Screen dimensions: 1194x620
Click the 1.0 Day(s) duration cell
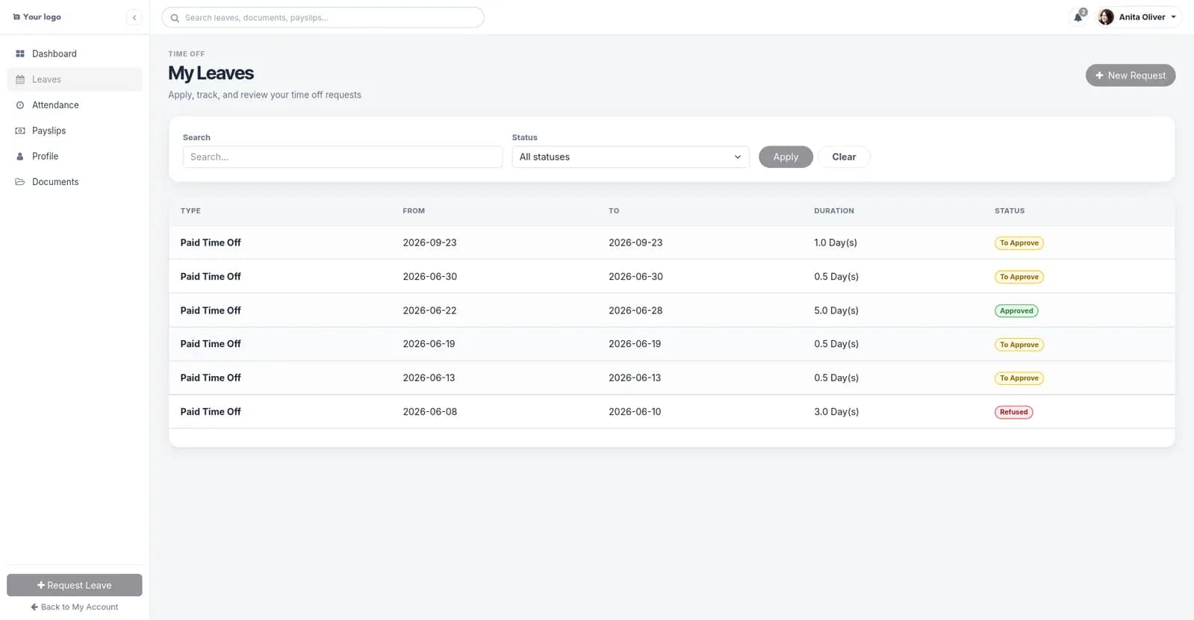pyautogui.click(x=836, y=242)
